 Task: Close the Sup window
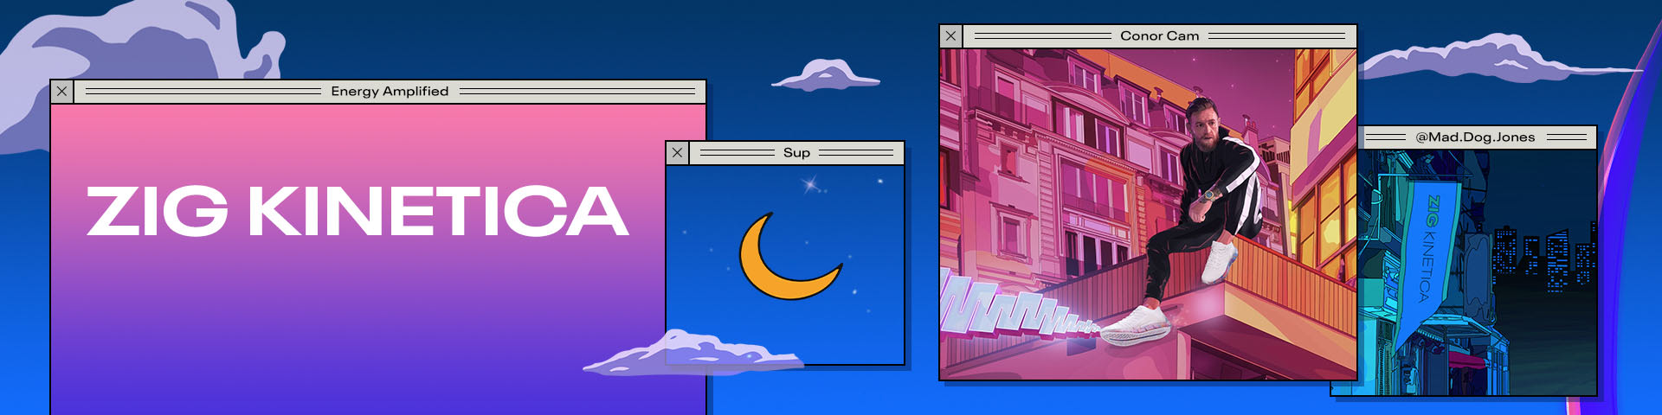[678, 153]
